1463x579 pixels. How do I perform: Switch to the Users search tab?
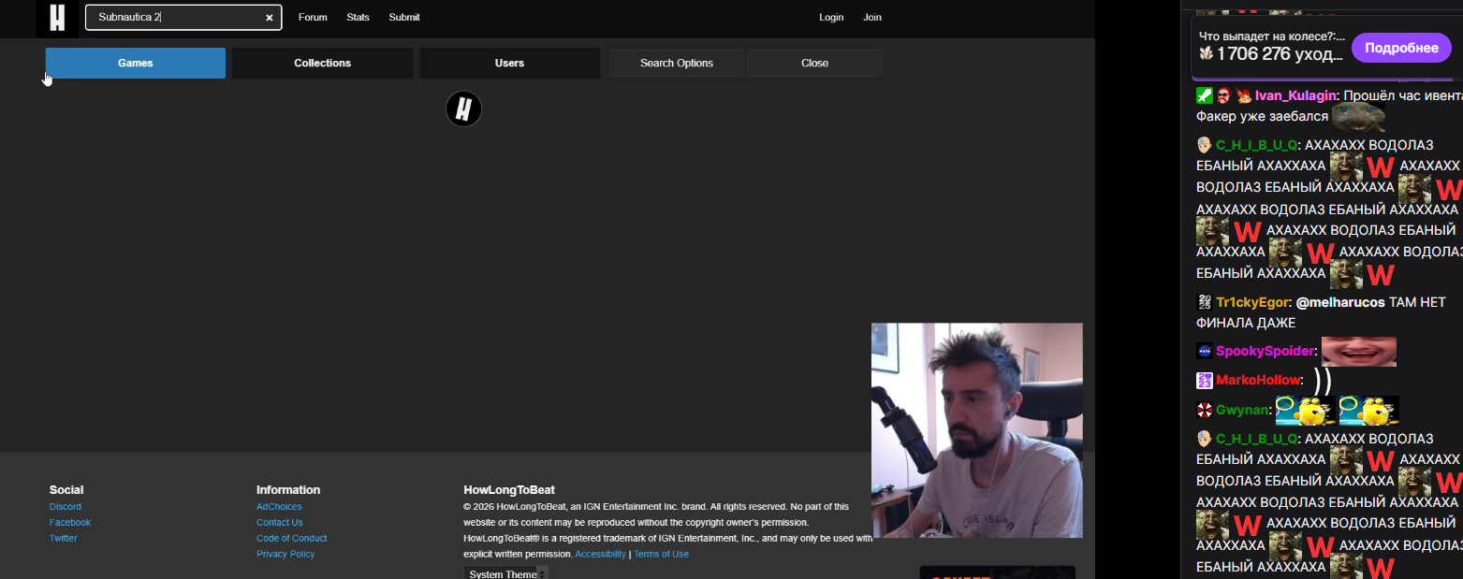(x=509, y=63)
